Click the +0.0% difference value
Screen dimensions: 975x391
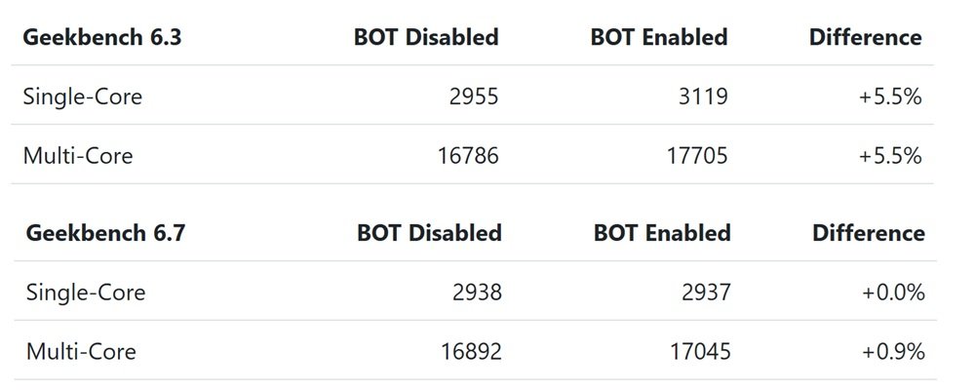(894, 293)
